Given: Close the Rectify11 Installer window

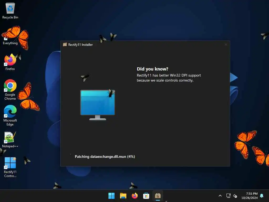Looking at the screenshot, I should [226, 44].
